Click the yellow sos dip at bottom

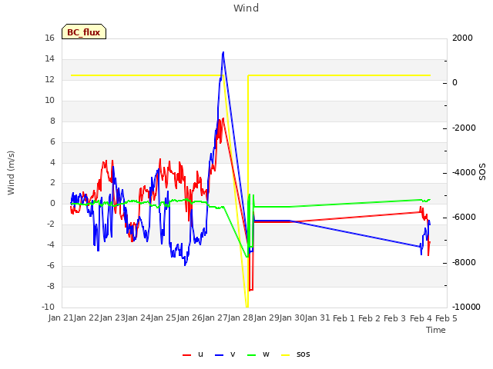[246, 306]
